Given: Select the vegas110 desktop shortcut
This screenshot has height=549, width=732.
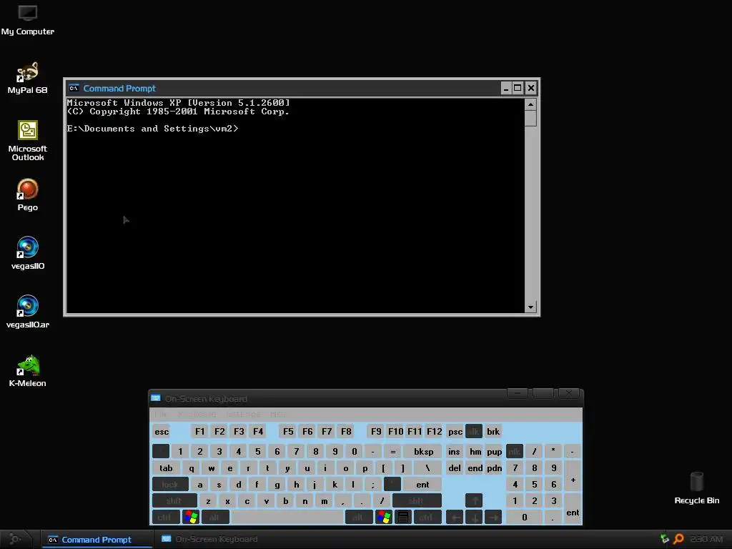Looking at the screenshot, I should [28, 254].
